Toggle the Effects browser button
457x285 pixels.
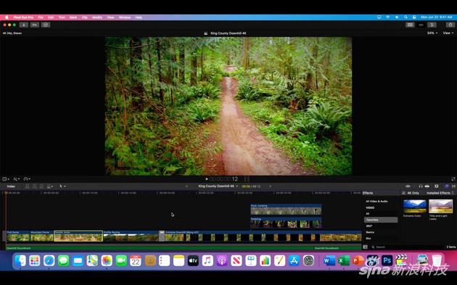point(447,186)
